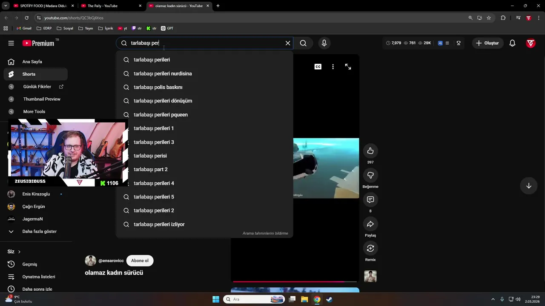Open @ensarovicc channel avatar

click(90, 261)
